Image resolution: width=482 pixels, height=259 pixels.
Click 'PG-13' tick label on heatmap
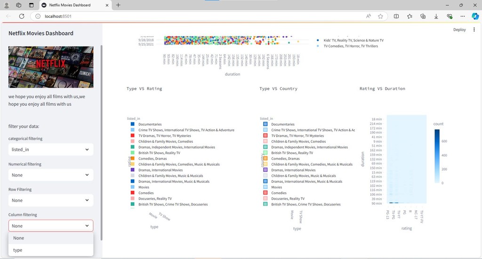pyautogui.click(x=388, y=214)
